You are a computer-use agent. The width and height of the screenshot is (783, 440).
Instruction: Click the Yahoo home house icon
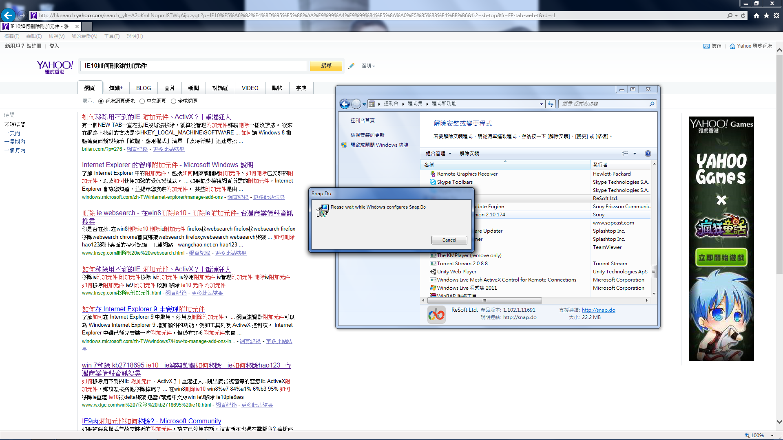pyautogui.click(x=732, y=46)
